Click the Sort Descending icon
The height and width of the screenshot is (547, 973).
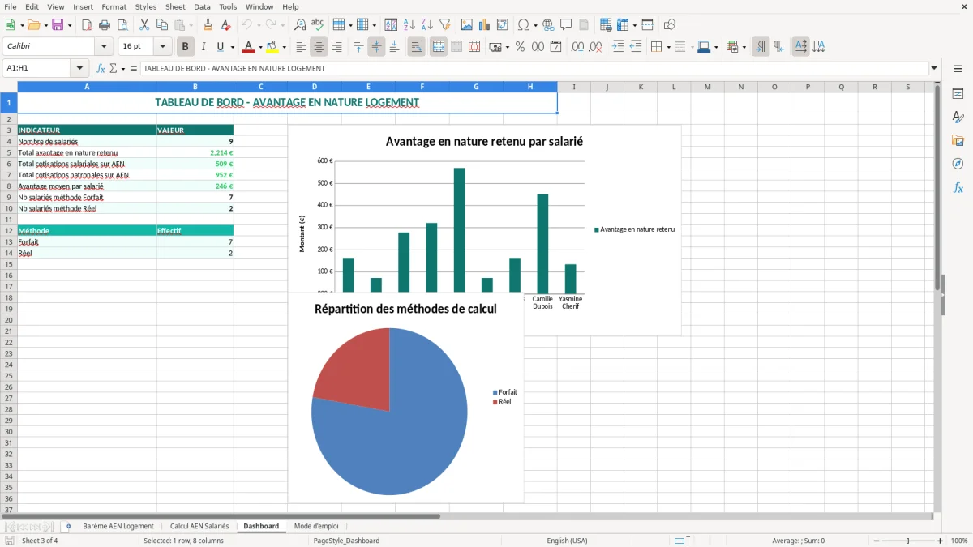pyautogui.click(x=427, y=25)
